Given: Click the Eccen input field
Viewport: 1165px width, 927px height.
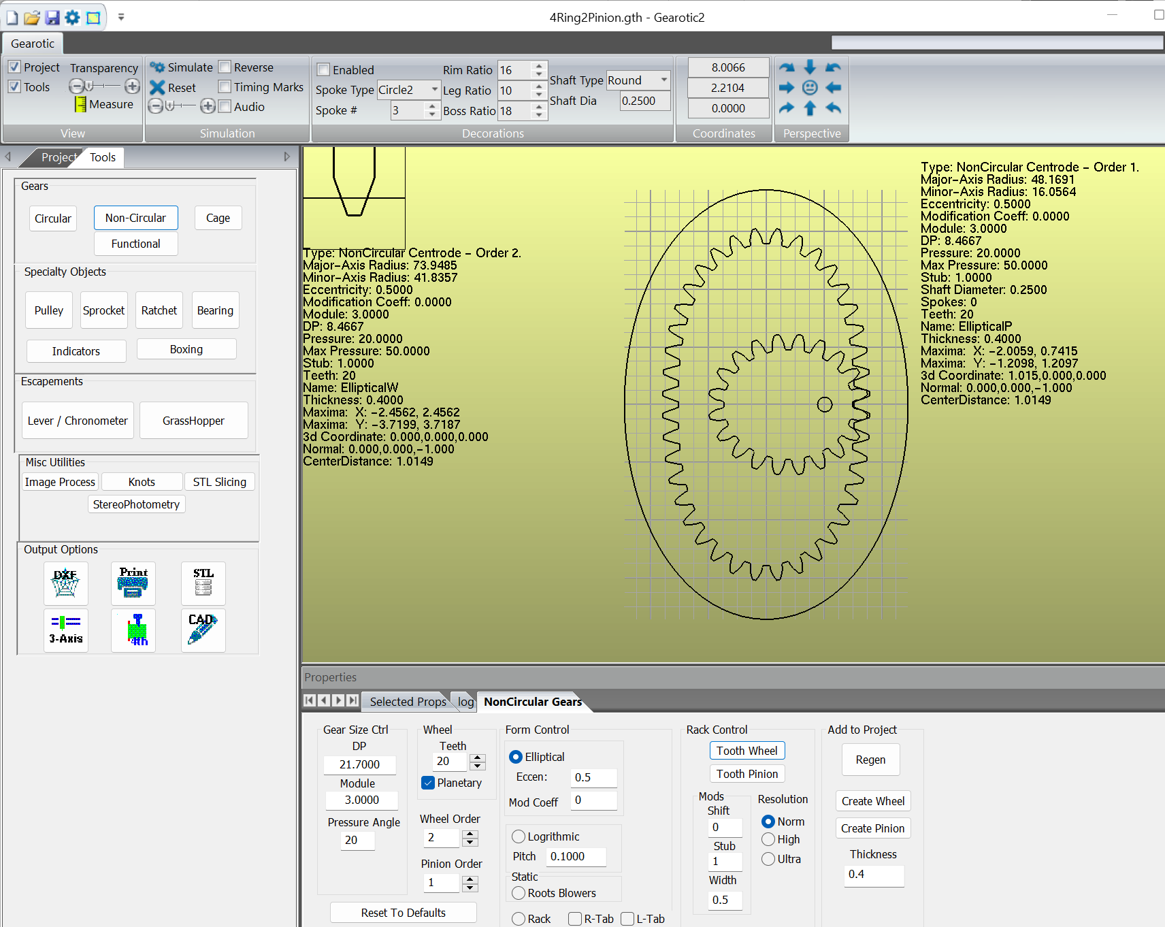Looking at the screenshot, I should point(593,777).
